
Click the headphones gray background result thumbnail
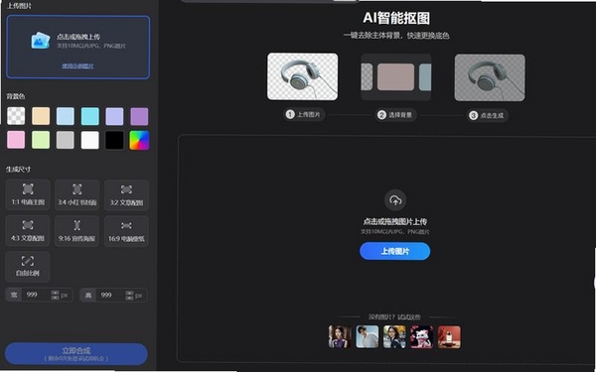490,77
